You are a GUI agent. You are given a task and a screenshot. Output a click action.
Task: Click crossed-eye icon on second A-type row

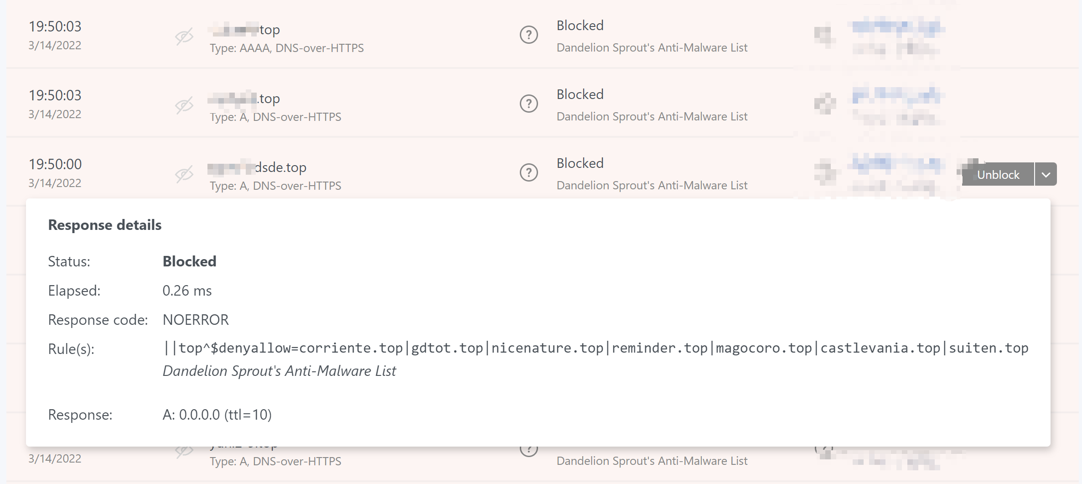184,105
